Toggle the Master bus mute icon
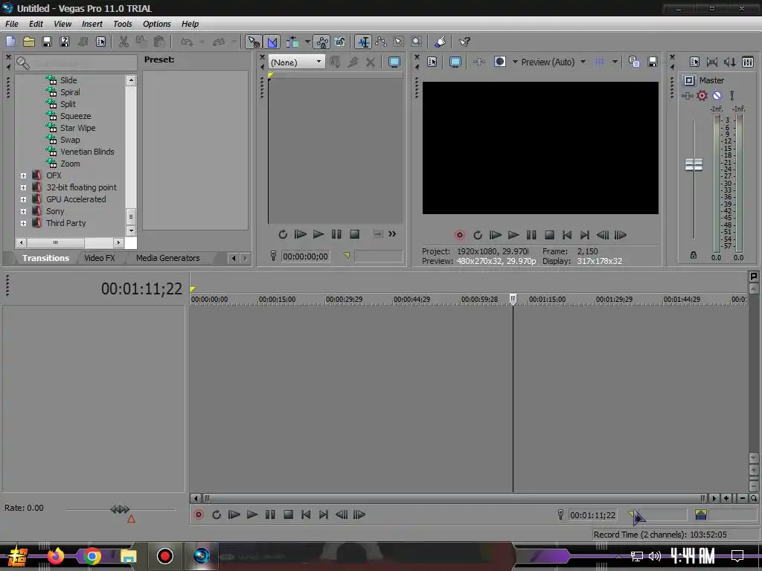 [x=717, y=96]
